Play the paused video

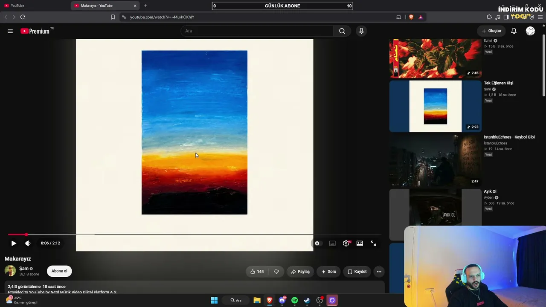pyautogui.click(x=14, y=243)
